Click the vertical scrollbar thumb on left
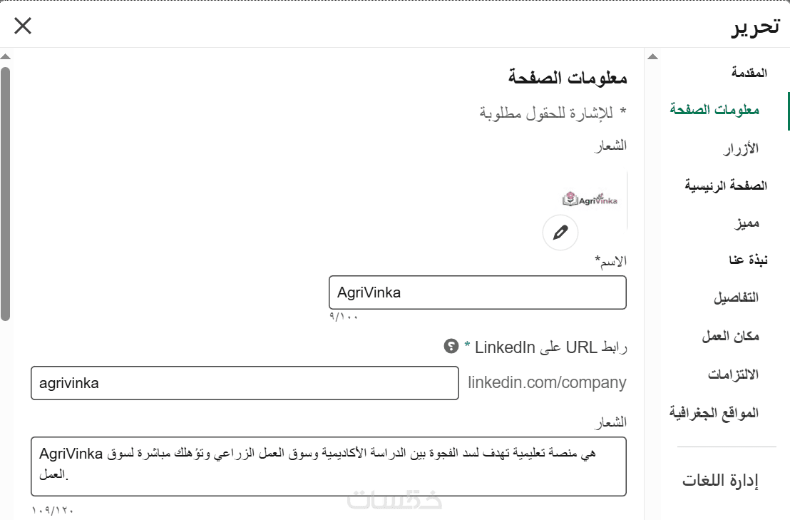Screen dimensions: 790x520 (x=6, y=194)
